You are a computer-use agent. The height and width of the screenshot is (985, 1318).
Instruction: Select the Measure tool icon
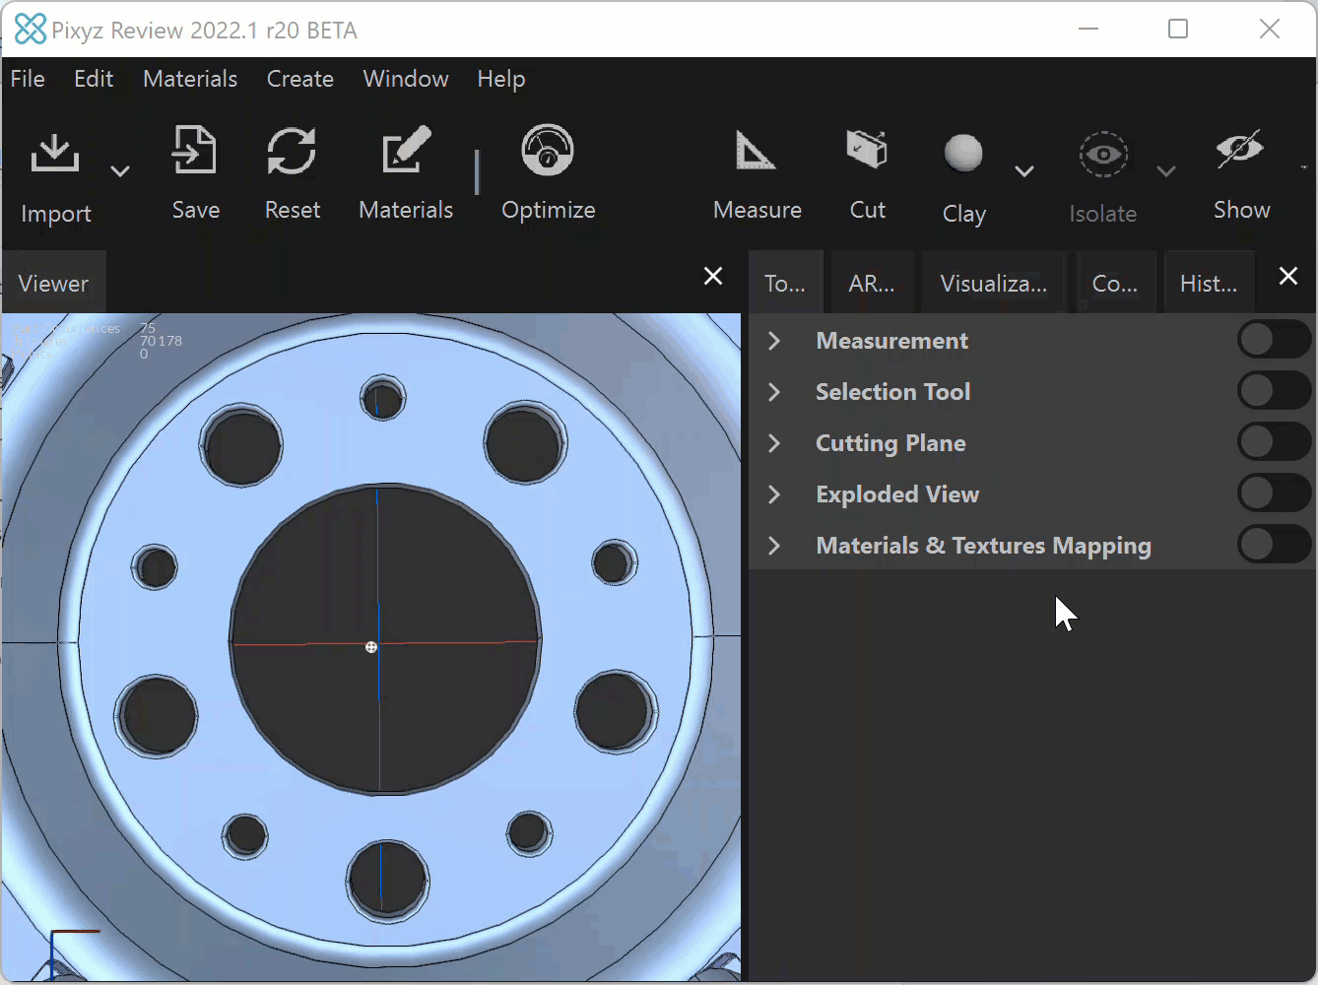(757, 151)
